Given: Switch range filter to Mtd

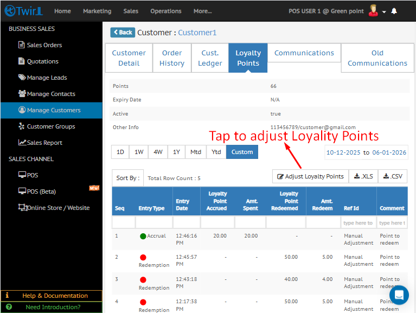Looking at the screenshot, I should coord(196,152).
